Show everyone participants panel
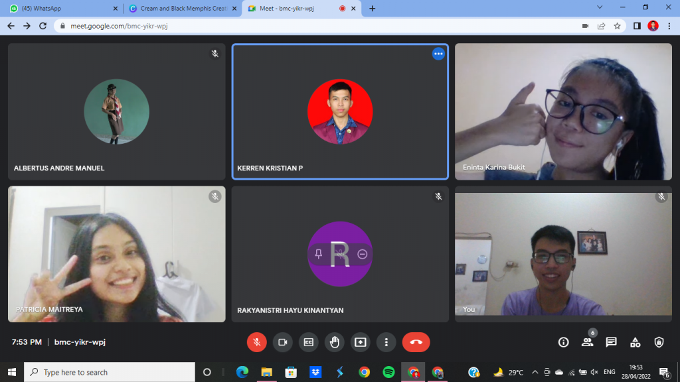 click(x=587, y=342)
